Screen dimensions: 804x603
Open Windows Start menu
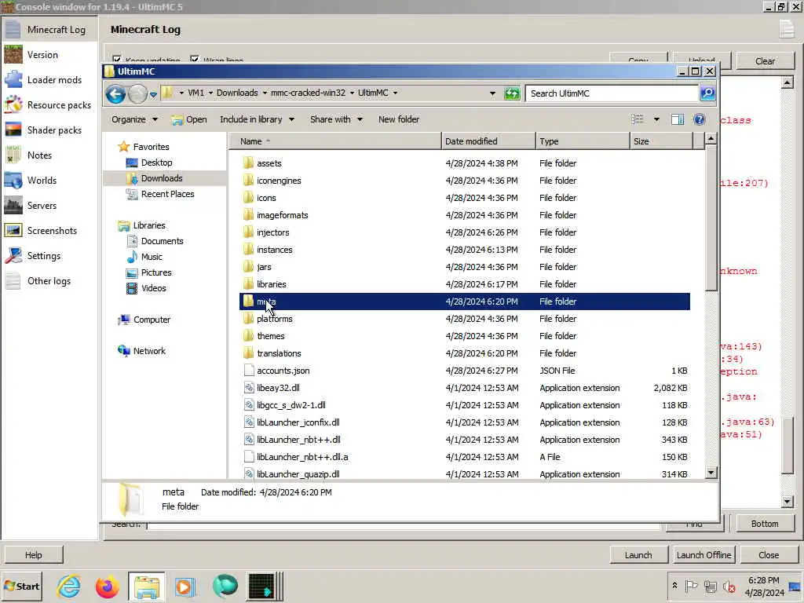(21, 586)
